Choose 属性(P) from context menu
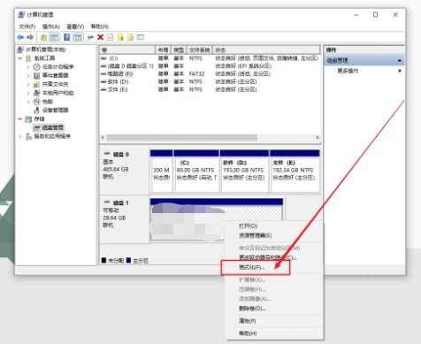421x344 pixels. coord(247,321)
